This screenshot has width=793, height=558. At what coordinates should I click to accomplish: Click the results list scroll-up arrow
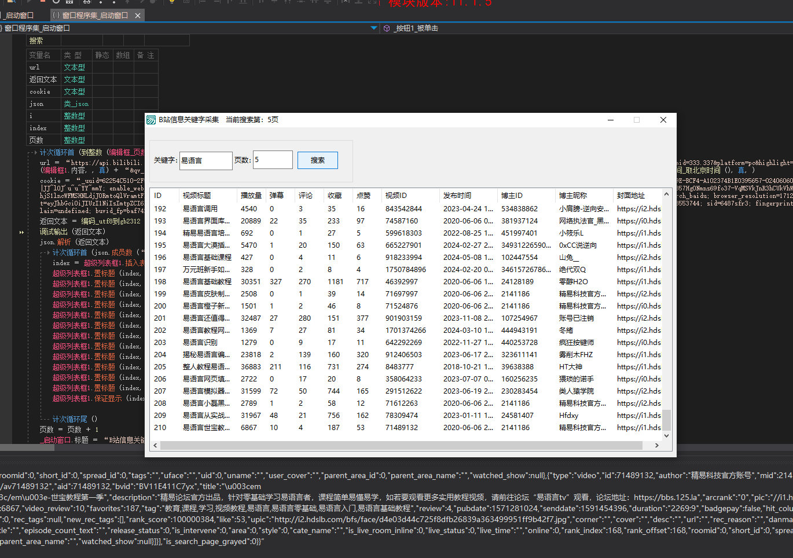tap(666, 194)
